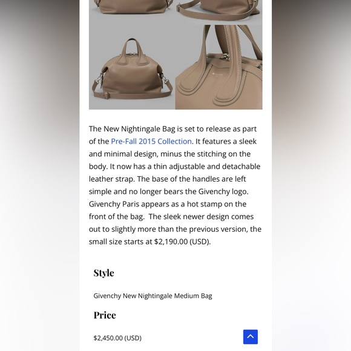The width and height of the screenshot is (351, 351).
Task: Open the Pre-Fall 2015 Collection link
Action: coord(151,142)
